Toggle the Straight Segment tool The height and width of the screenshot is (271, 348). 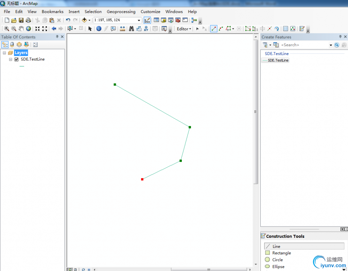tap(213, 29)
